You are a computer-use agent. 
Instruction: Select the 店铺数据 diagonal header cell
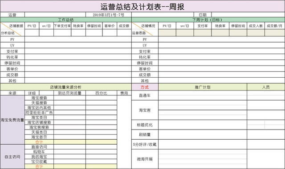(12, 29)
